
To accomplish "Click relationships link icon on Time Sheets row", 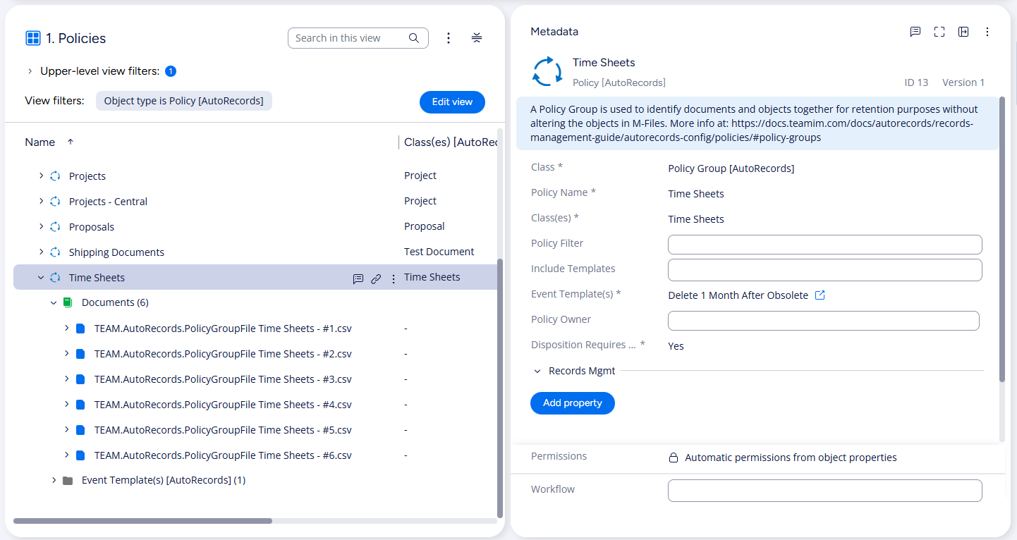I will [x=376, y=278].
